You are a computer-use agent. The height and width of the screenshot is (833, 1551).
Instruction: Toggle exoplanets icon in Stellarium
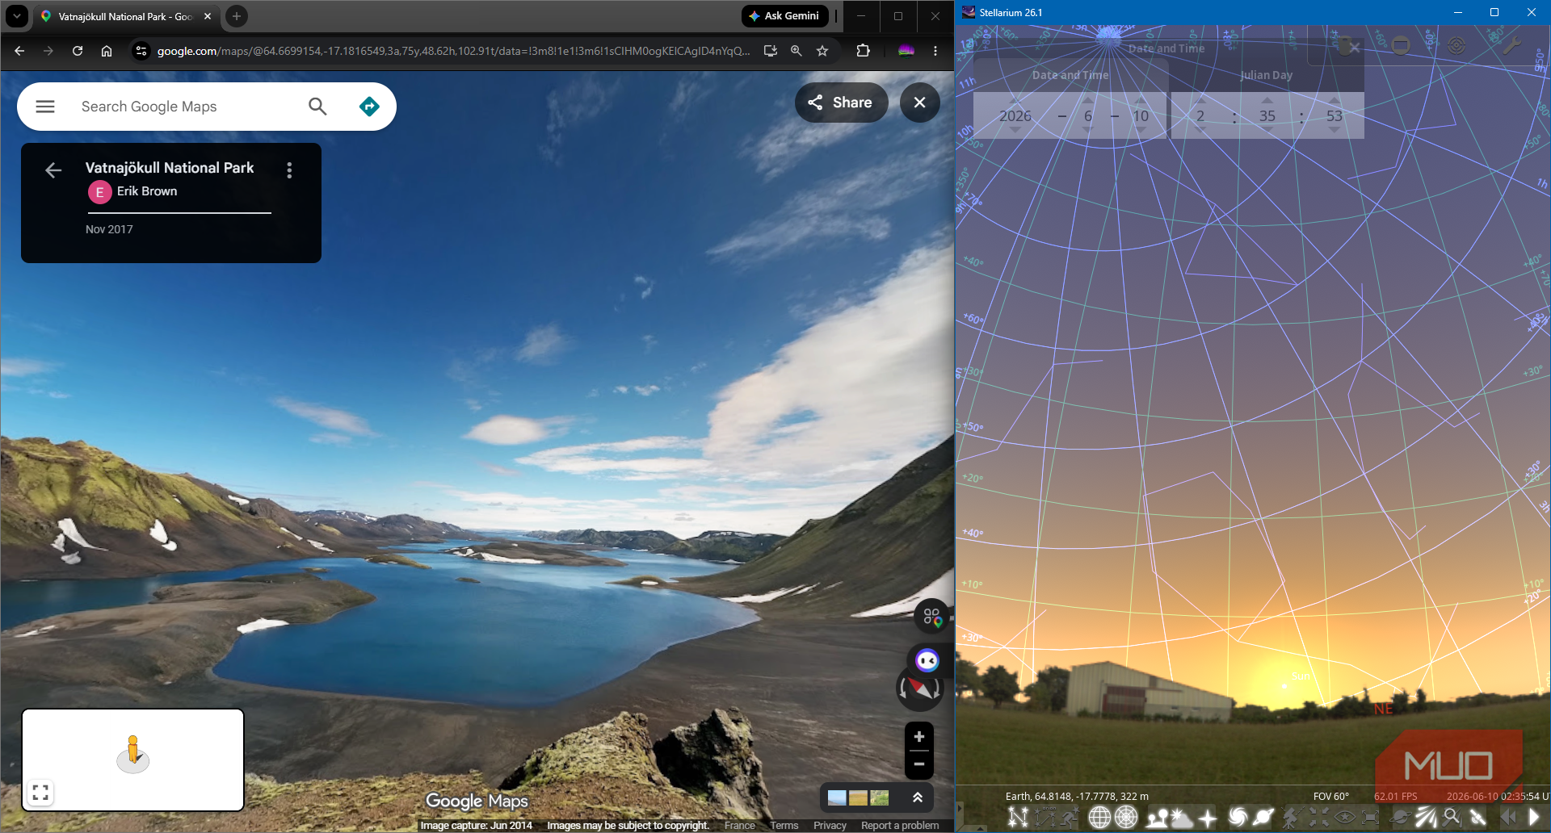1401,818
